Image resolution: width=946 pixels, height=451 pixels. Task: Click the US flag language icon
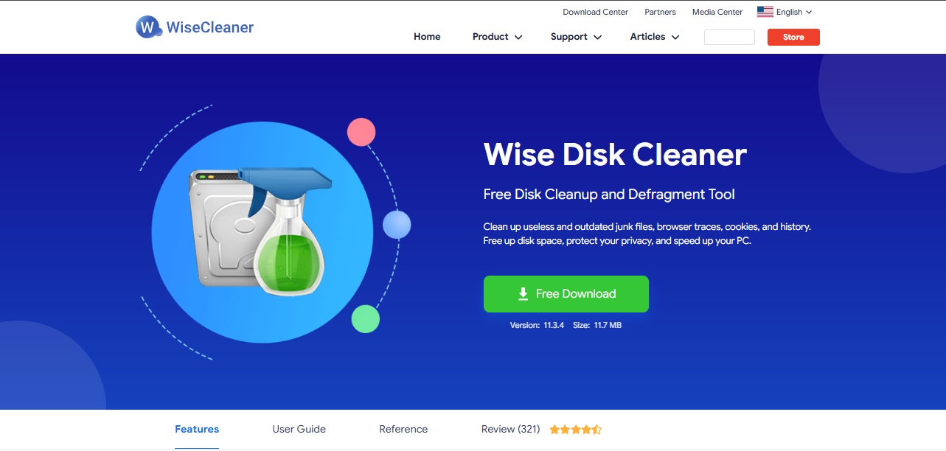[765, 12]
